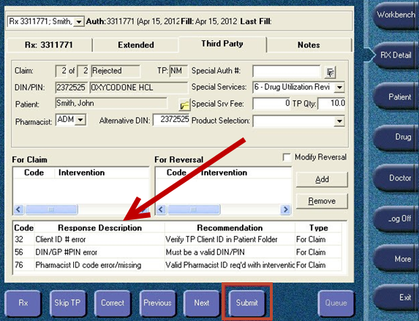Select the 'Client ID # error' row
The width and height of the screenshot is (419, 321).
point(178,240)
